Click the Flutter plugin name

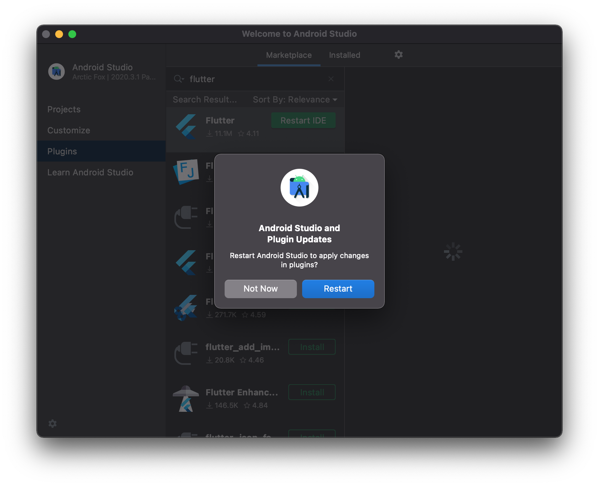220,121
